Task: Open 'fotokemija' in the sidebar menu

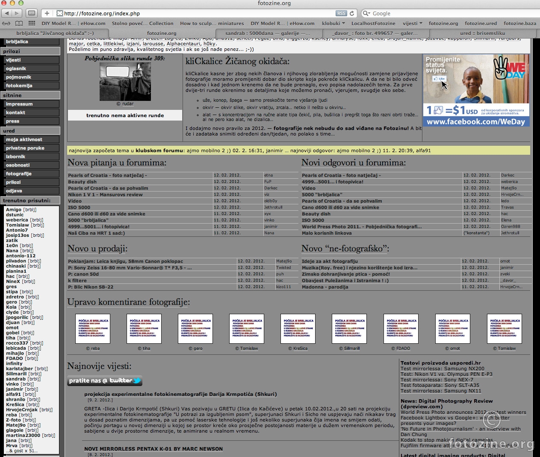Action: tap(32, 86)
